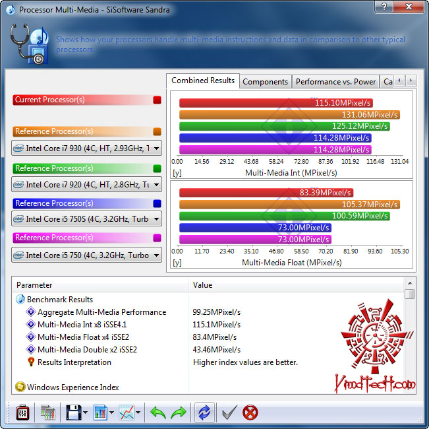
Task: Expand the arrow beside line graph icon
Action: (x=138, y=412)
